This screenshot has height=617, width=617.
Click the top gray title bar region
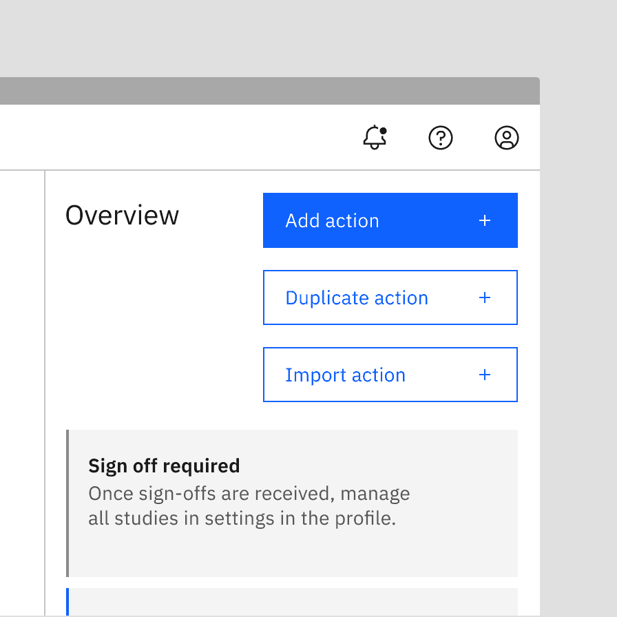(270, 88)
